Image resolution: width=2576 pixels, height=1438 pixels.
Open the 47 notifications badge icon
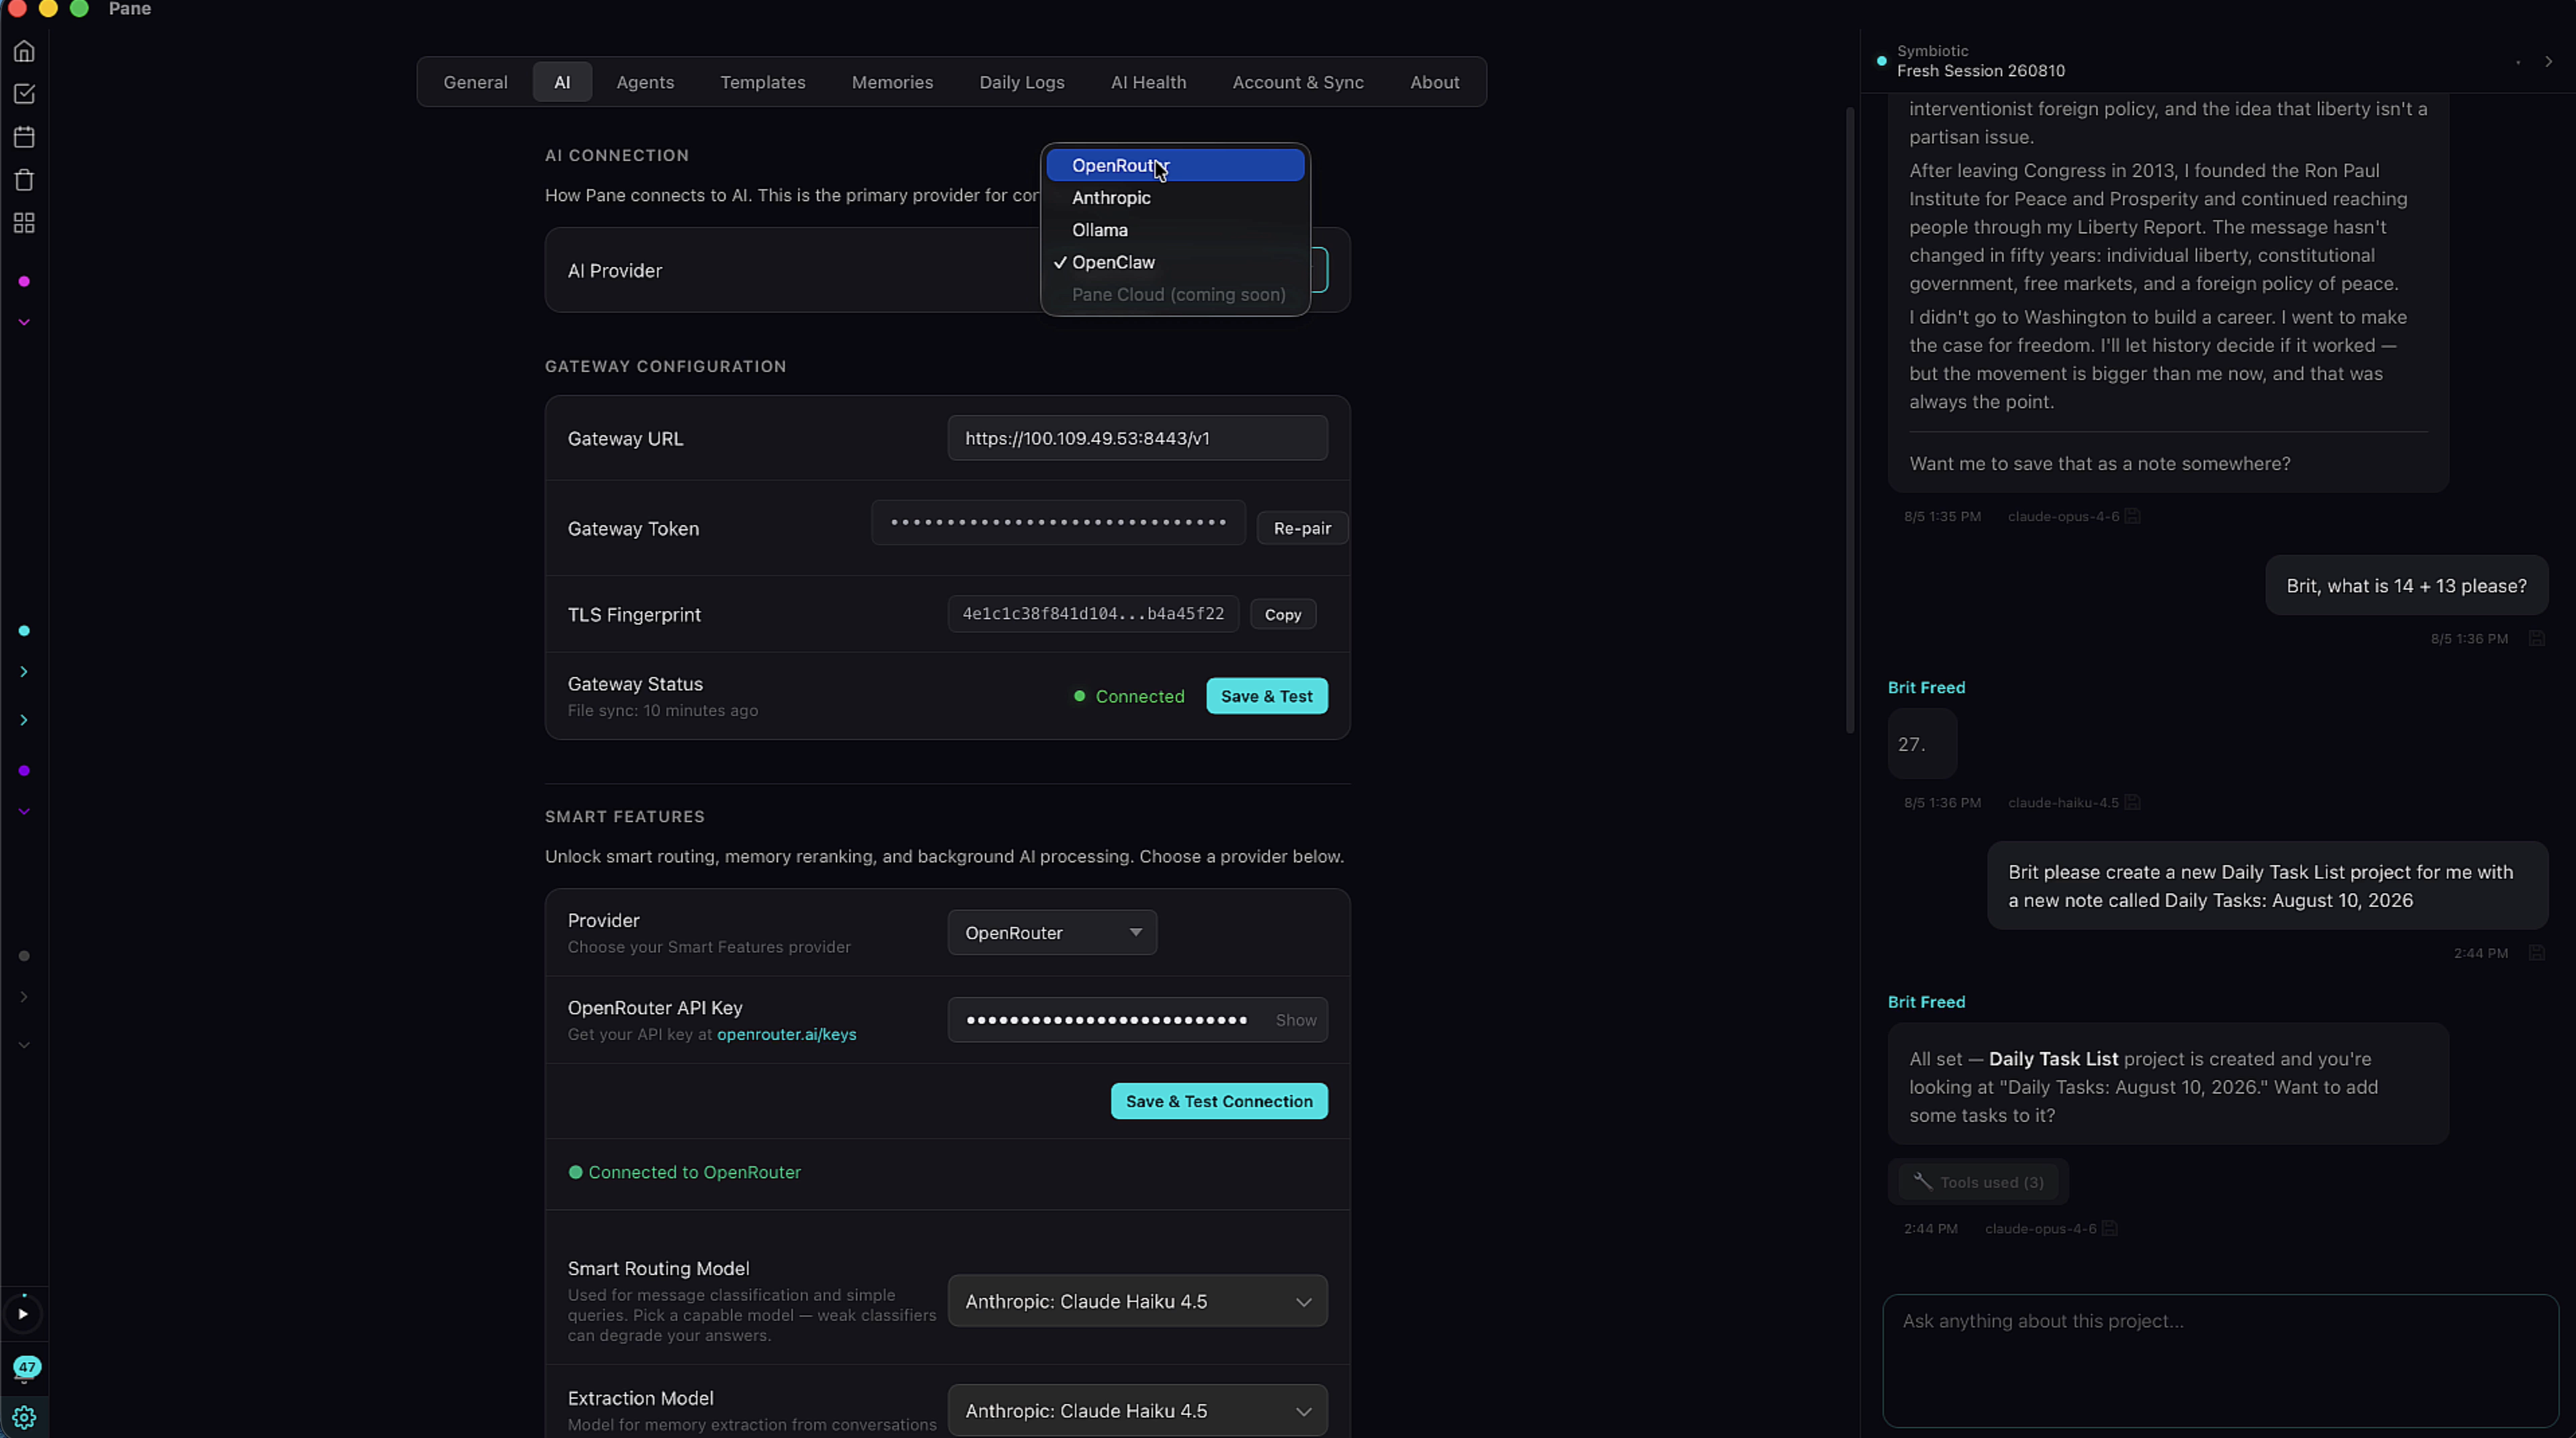(x=26, y=1367)
